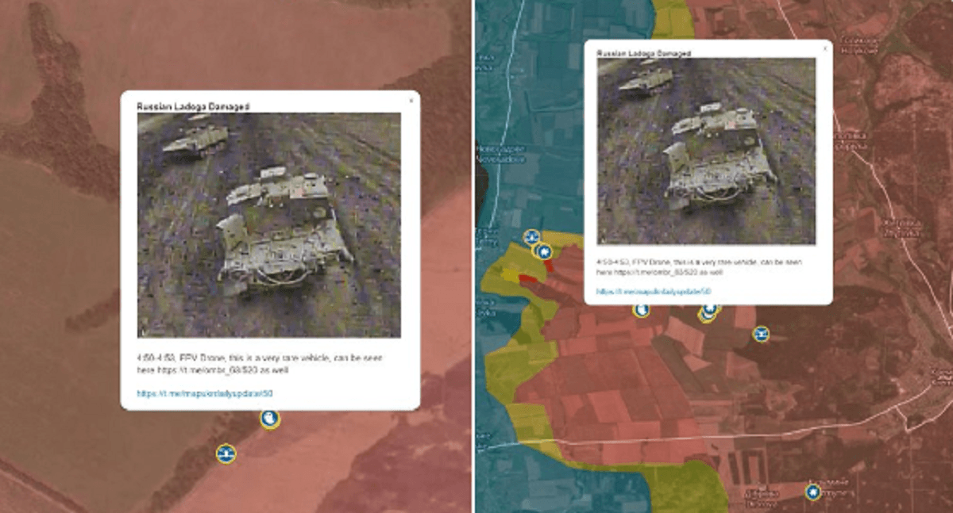
Task: Click the left popup title Russian Ladoga Damaged
Action: (193, 105)
